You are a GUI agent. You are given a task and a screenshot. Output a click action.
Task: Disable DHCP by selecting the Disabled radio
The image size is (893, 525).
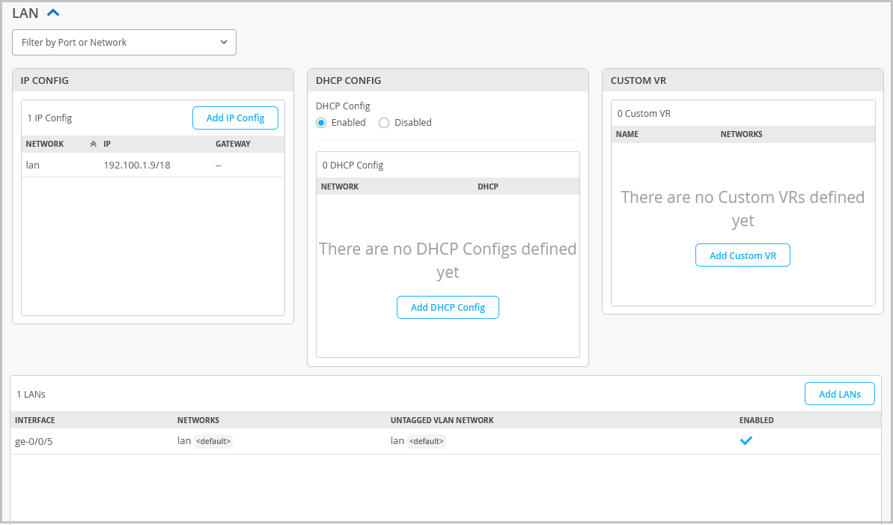(383, 122)
